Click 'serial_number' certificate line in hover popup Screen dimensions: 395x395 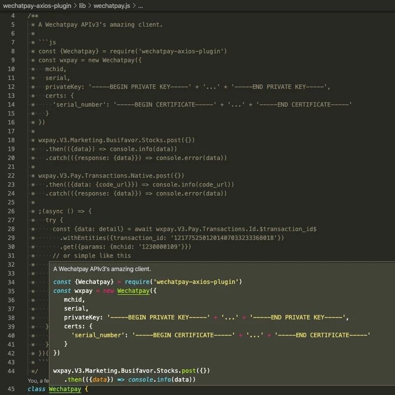(221, 335)
